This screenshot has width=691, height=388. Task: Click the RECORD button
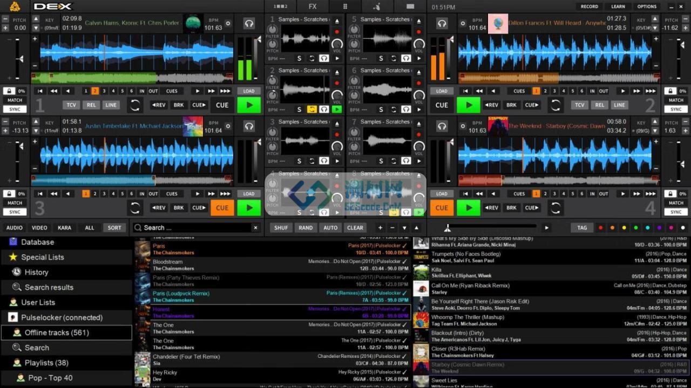(590, 6)
